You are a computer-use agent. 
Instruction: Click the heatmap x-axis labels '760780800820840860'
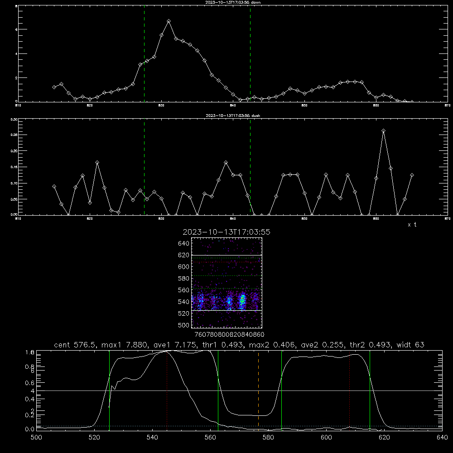[x=229, y=334]
